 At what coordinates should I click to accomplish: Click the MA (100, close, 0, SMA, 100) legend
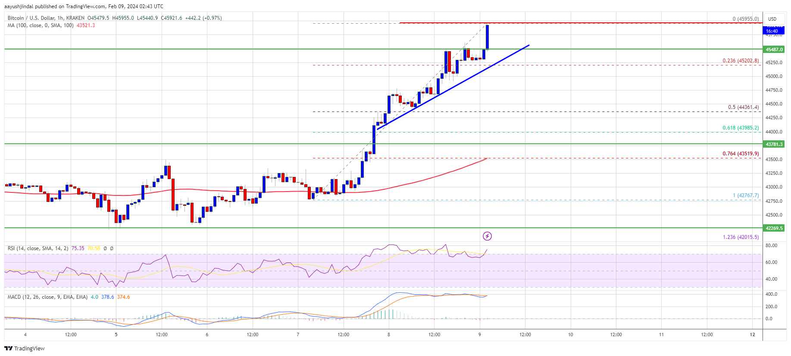tap(41, 25)
